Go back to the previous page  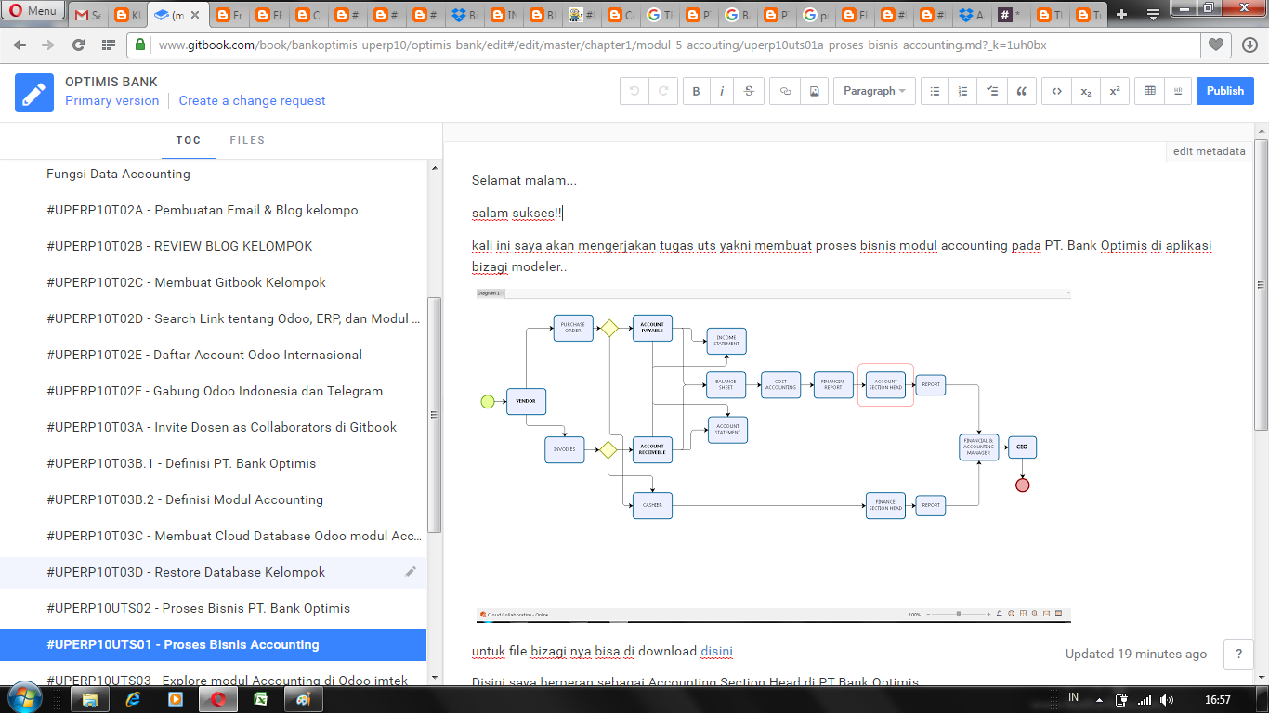point(21,45)
